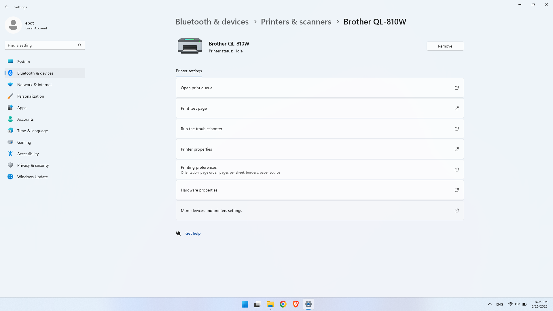Viewport: 553px width, 311px height.
Task: Remove the Brother QL-810W printer
Action: [x=445, y=46]
